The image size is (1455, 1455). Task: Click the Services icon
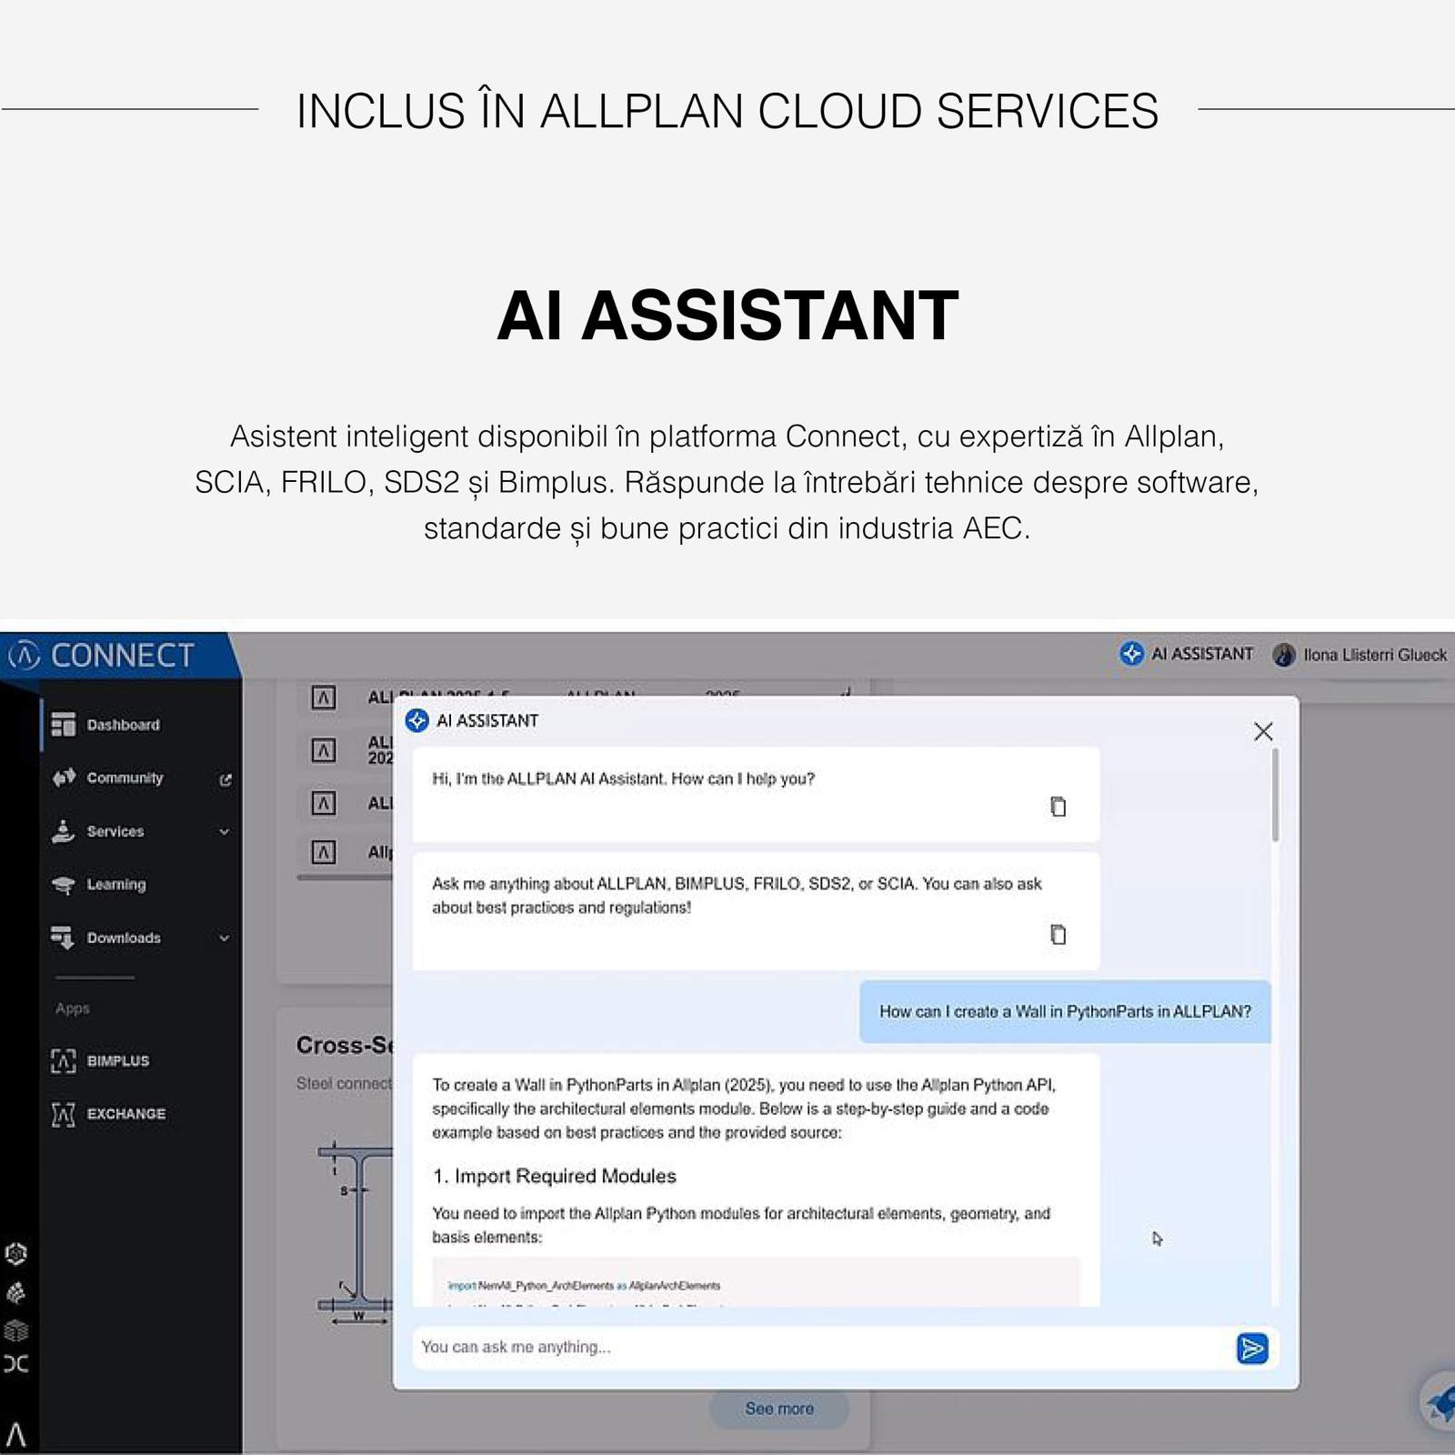point(64,831)
